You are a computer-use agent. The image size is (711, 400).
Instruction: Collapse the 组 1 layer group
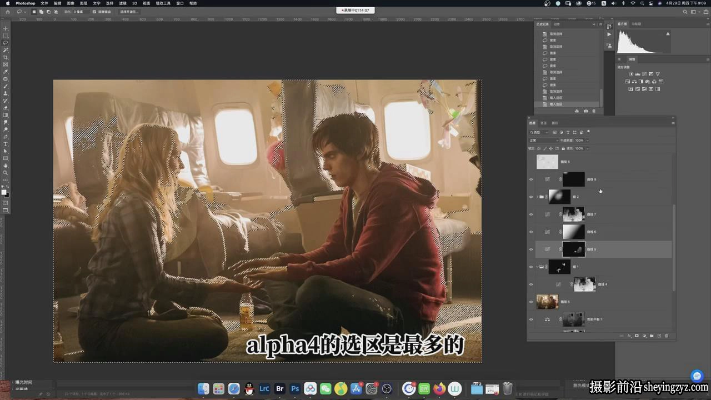click(537, 267)
